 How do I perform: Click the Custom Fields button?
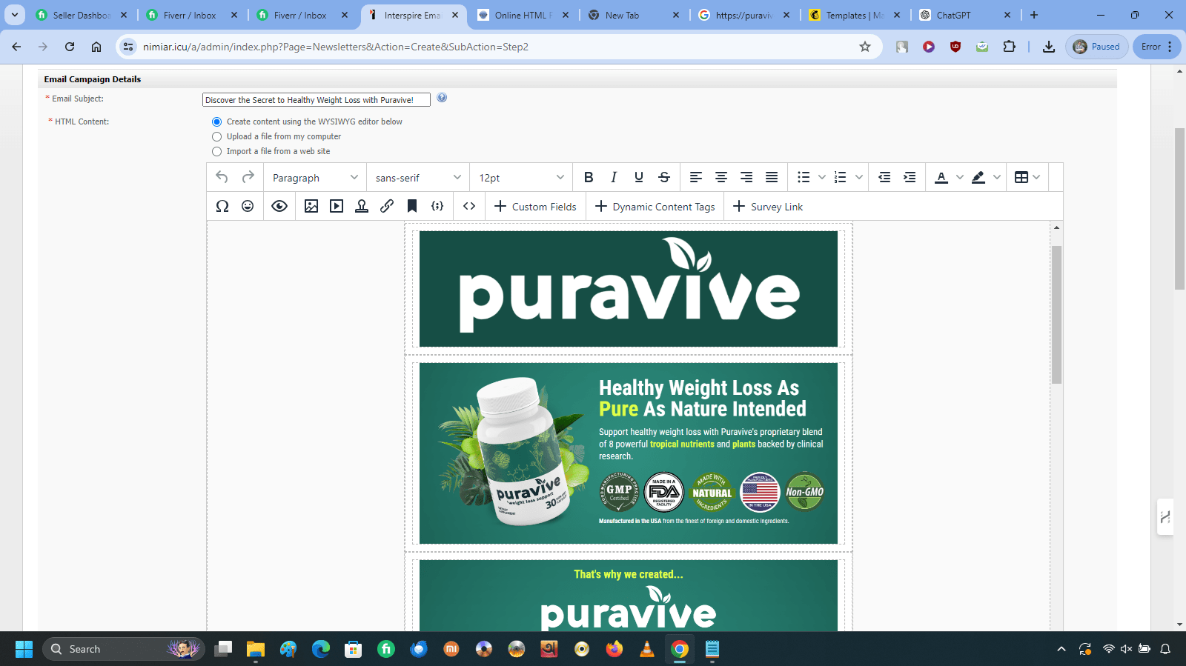coord(535,207)
